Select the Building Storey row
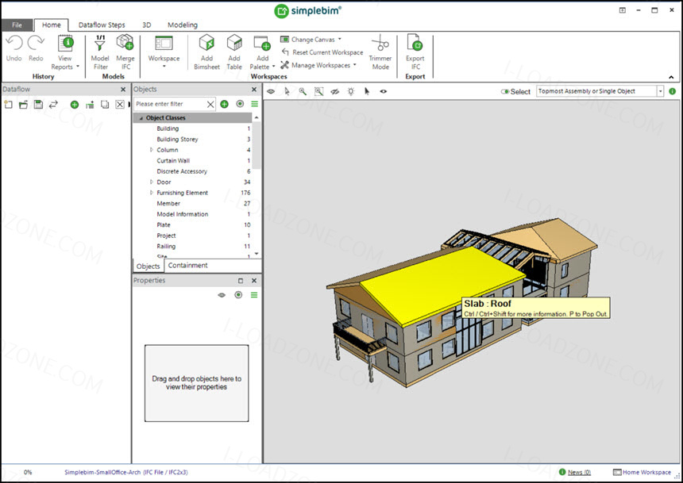The width and height of the screenshot is (683, 483). pyautogui.click(x=192, y=140)
